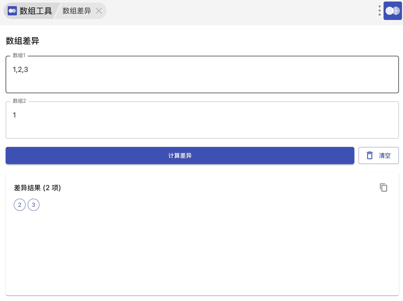Click the 差异结果 (2 项) heading
This screenshot has height=301, width=403.
click(x=37, y=188)
